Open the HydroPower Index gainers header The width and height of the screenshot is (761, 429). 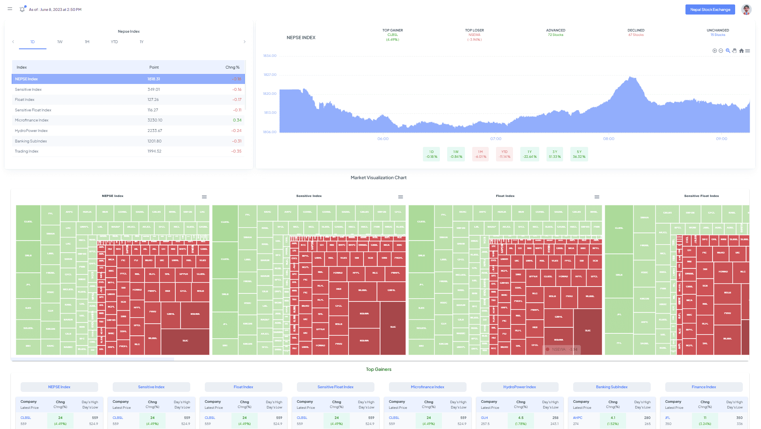[x=519, y=387]
